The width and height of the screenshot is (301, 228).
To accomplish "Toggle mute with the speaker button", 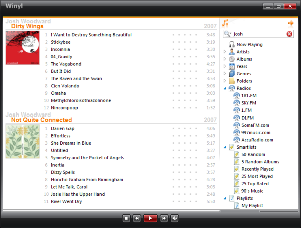I will [x=174, y=218].
